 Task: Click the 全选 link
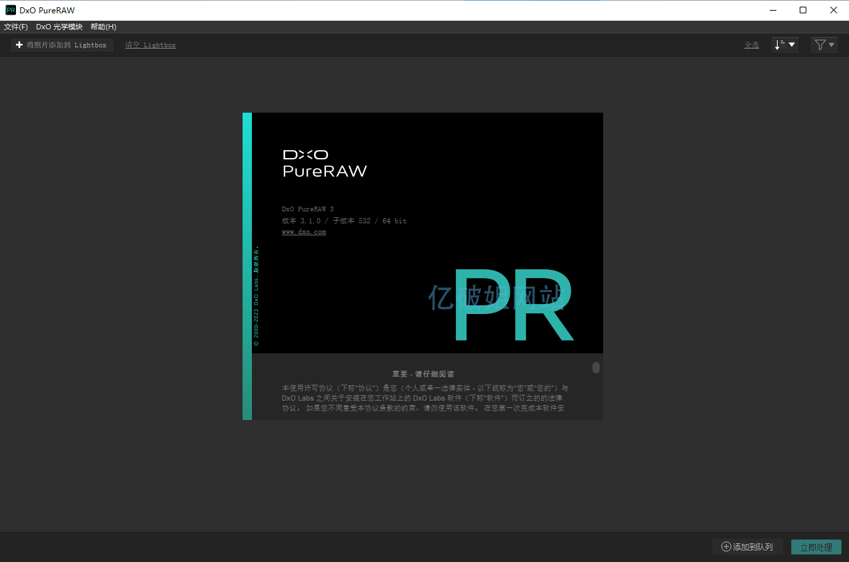tap(752, 45)
